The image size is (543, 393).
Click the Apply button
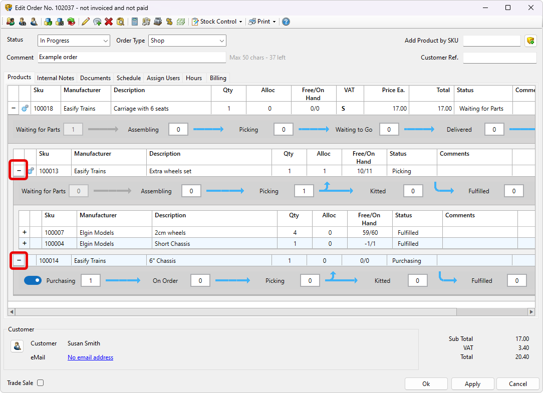pos(472,384)
